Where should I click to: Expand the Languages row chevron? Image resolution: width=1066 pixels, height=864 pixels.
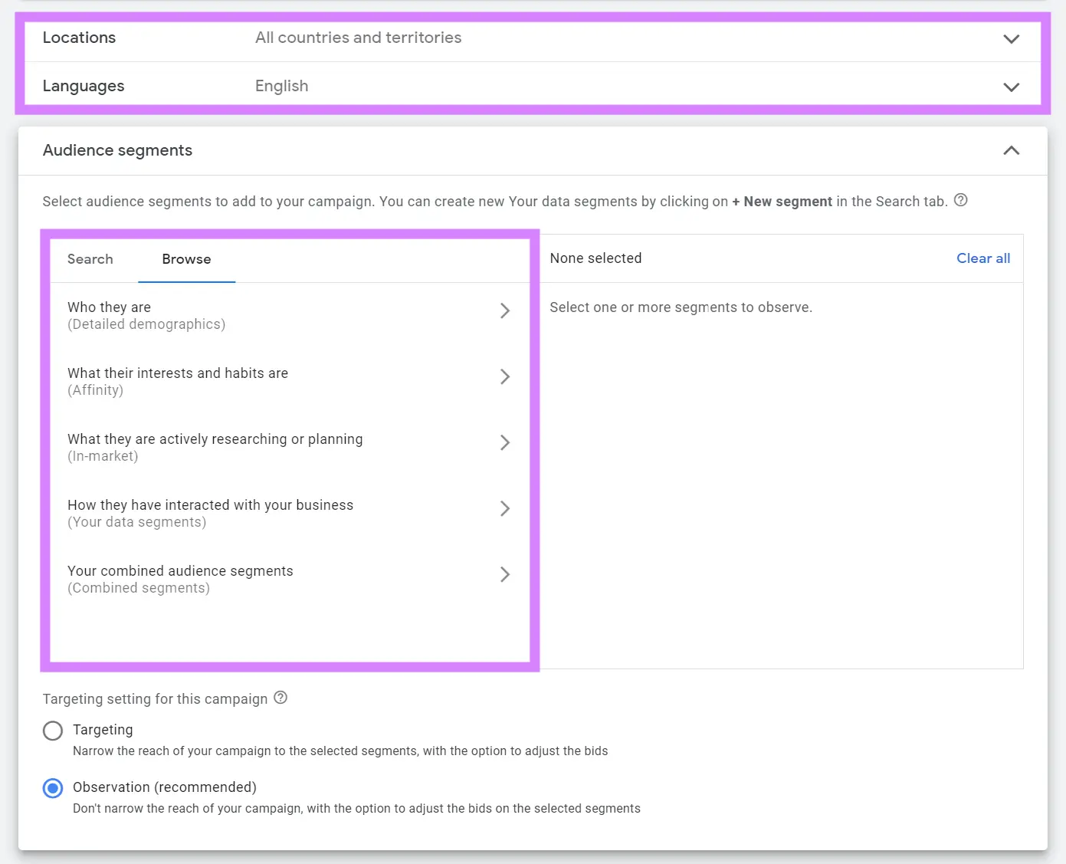tap(1011, 87)
